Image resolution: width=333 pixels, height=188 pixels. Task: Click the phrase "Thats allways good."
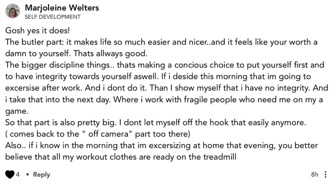click(110, 53)
